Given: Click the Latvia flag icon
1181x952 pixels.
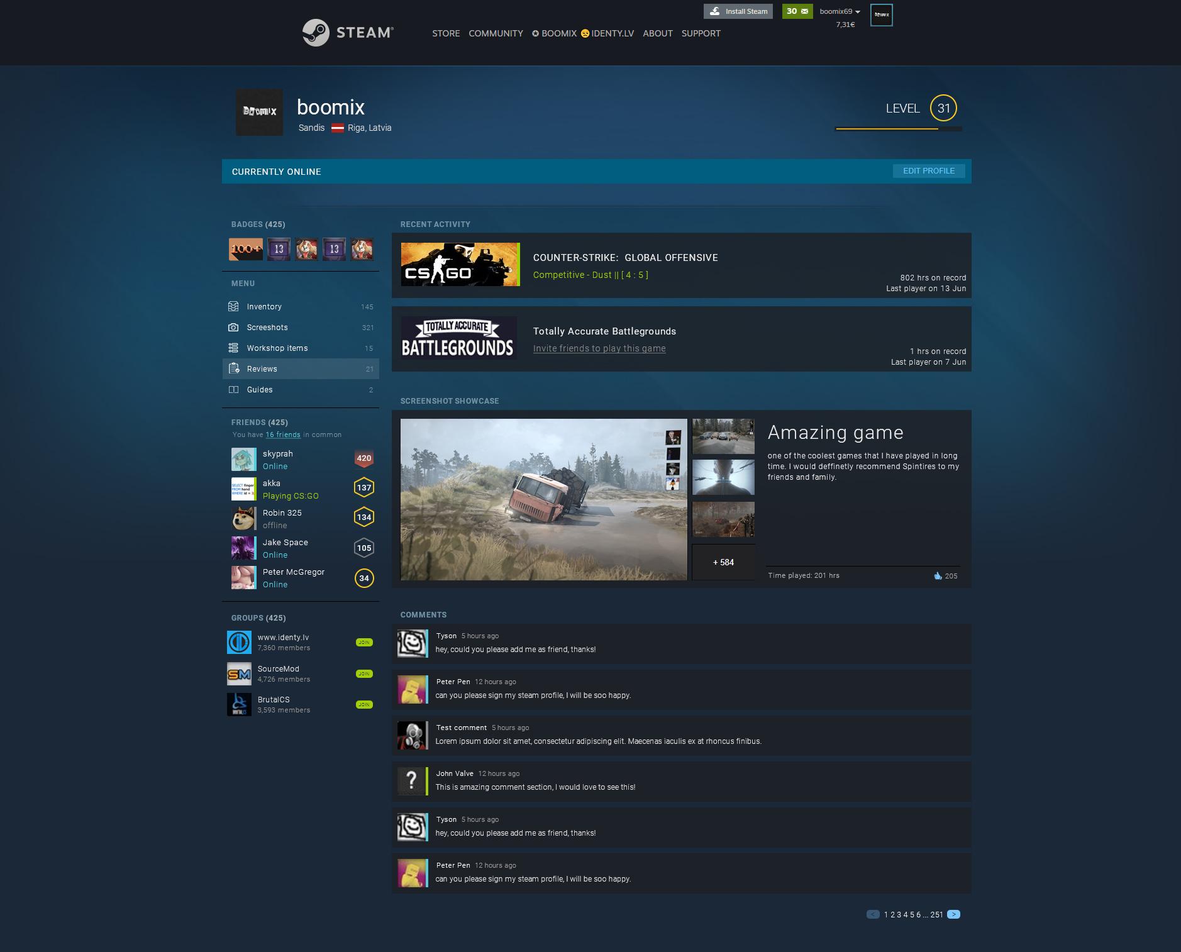Looking at the screenshot, I should pos(338,128).
